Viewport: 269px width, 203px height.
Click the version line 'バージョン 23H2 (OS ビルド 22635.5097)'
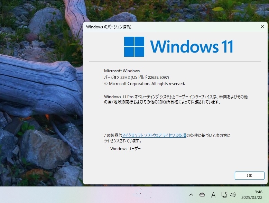pos(136,77)
